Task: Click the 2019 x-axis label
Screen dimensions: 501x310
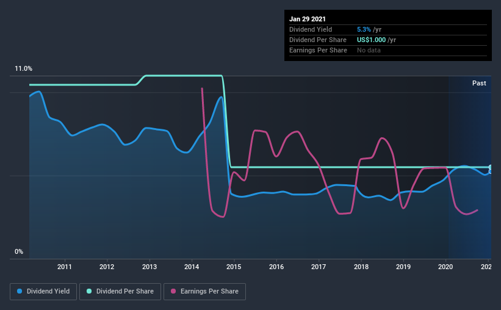Action: coord(403,267)
